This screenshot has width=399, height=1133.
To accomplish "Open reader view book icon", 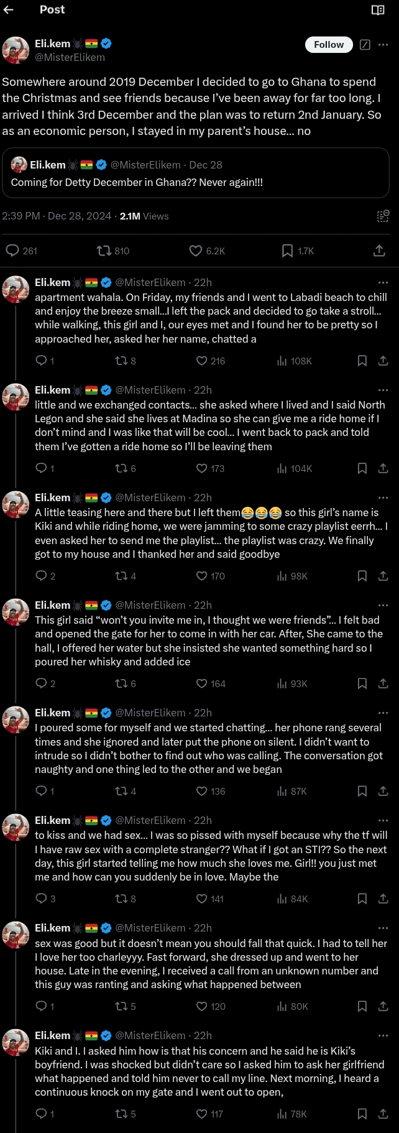I will tap(378, 10).
